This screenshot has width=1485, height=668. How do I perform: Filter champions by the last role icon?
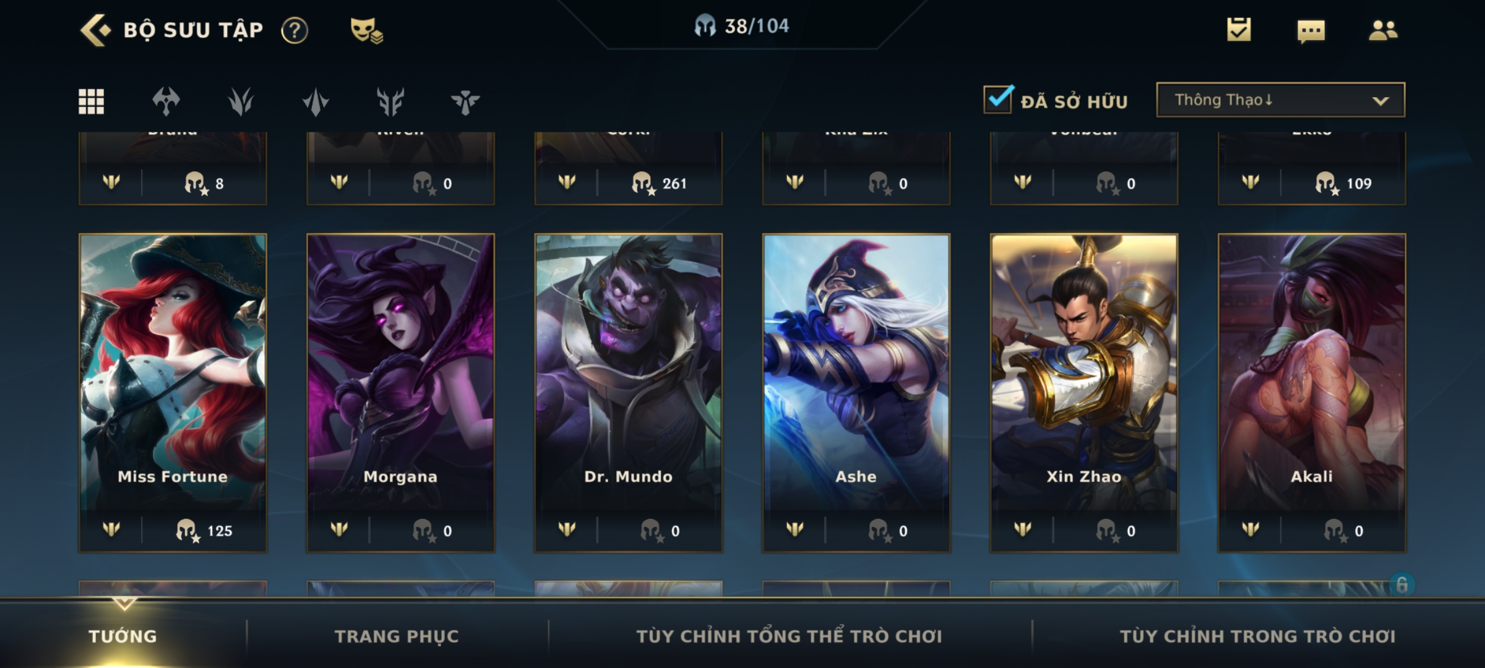[x=465, y=102]
